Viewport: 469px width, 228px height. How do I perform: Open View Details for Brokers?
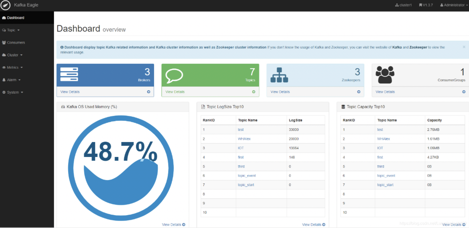70,92
